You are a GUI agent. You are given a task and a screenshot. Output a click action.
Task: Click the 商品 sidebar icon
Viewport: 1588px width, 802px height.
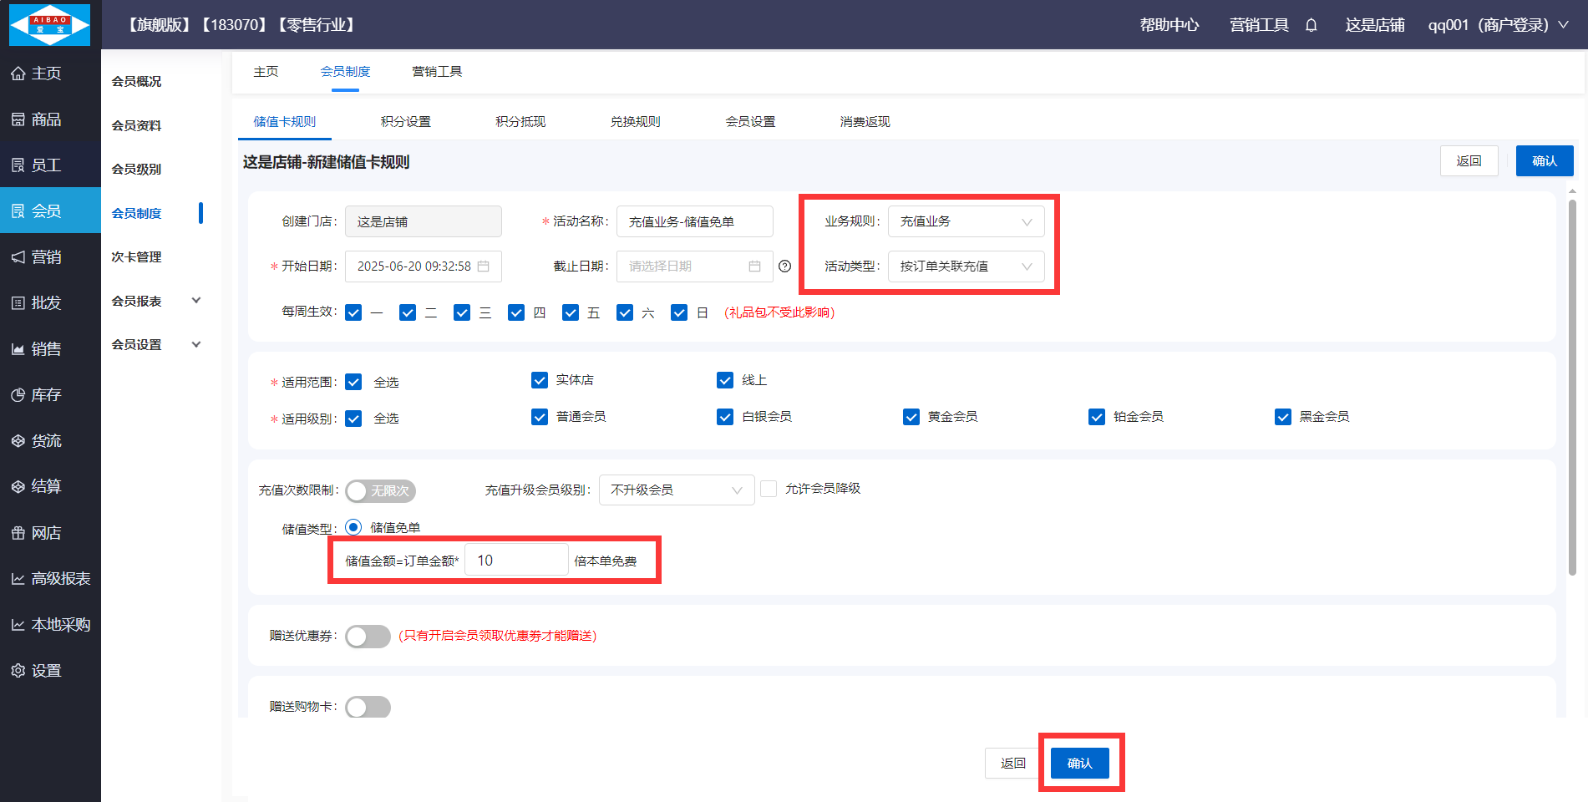coord(18,119)
